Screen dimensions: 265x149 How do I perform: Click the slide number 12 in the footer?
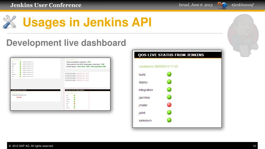[254, 146]
